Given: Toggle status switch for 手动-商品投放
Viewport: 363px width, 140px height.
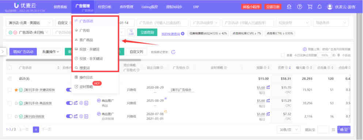Looking at the screenshot, I should [x=69, y=103].
